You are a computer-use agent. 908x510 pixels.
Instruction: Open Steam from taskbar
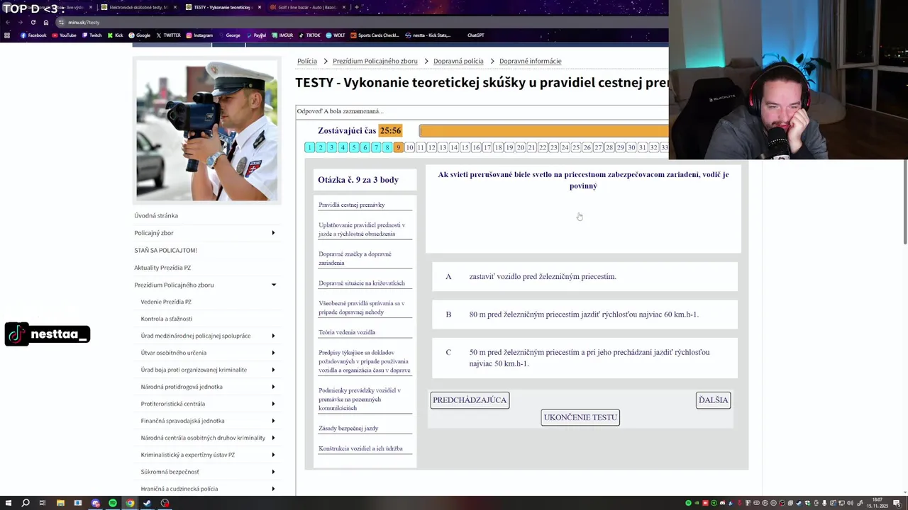click(x=148, y=503)
